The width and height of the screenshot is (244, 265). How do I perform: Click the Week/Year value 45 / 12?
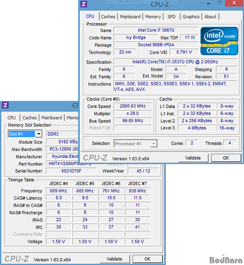point(143,171)
